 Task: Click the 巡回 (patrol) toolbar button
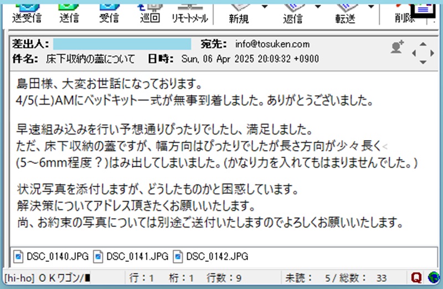pos(150,13)
